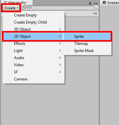
Task: Expand the Video submenu
Action: point(34,65)
